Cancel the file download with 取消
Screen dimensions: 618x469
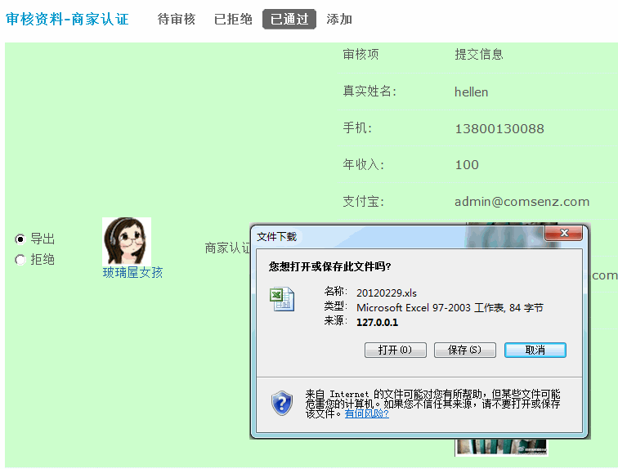click(x=535, y=350)
